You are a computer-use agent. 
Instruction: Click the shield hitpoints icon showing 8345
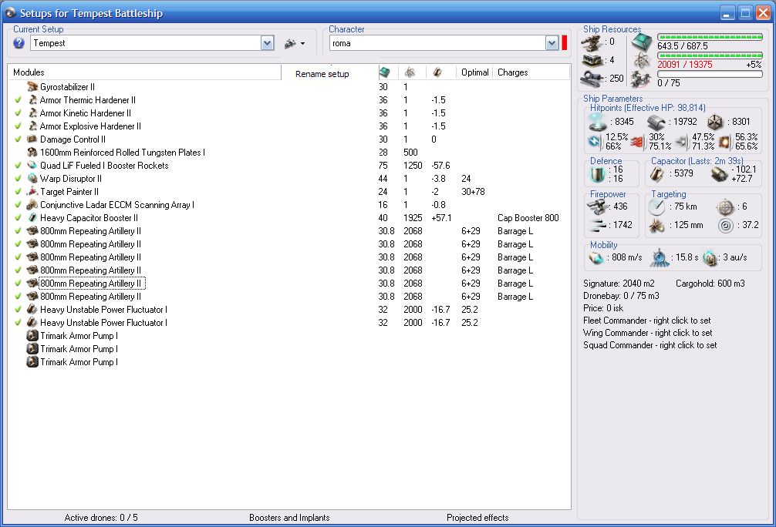(x=597, y=122)
